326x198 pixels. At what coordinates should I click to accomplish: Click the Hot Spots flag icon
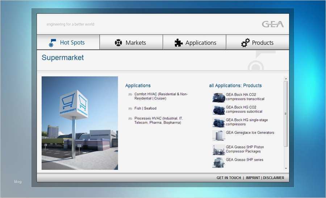(53, 43)
